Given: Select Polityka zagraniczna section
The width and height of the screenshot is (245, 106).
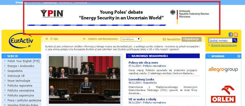Looking at the screenshot, I should tap(20, 96).
